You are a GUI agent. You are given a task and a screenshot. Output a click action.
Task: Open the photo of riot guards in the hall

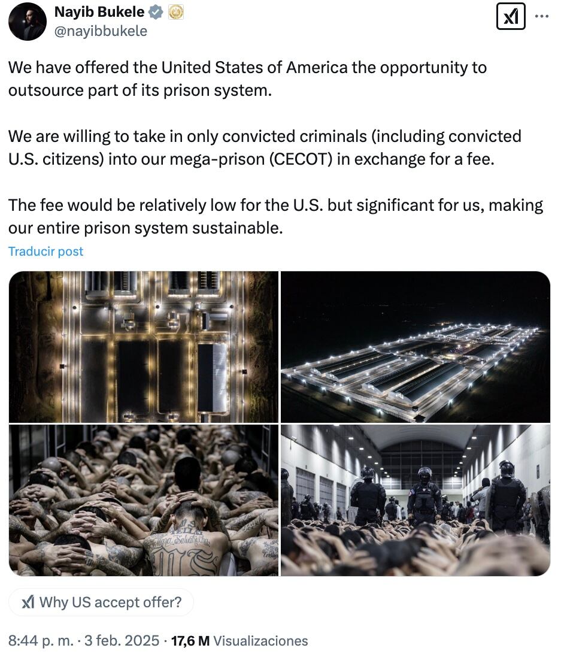click(x=415, y=501)
